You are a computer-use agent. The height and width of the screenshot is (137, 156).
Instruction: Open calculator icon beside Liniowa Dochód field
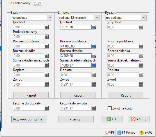tap(94, 27)
